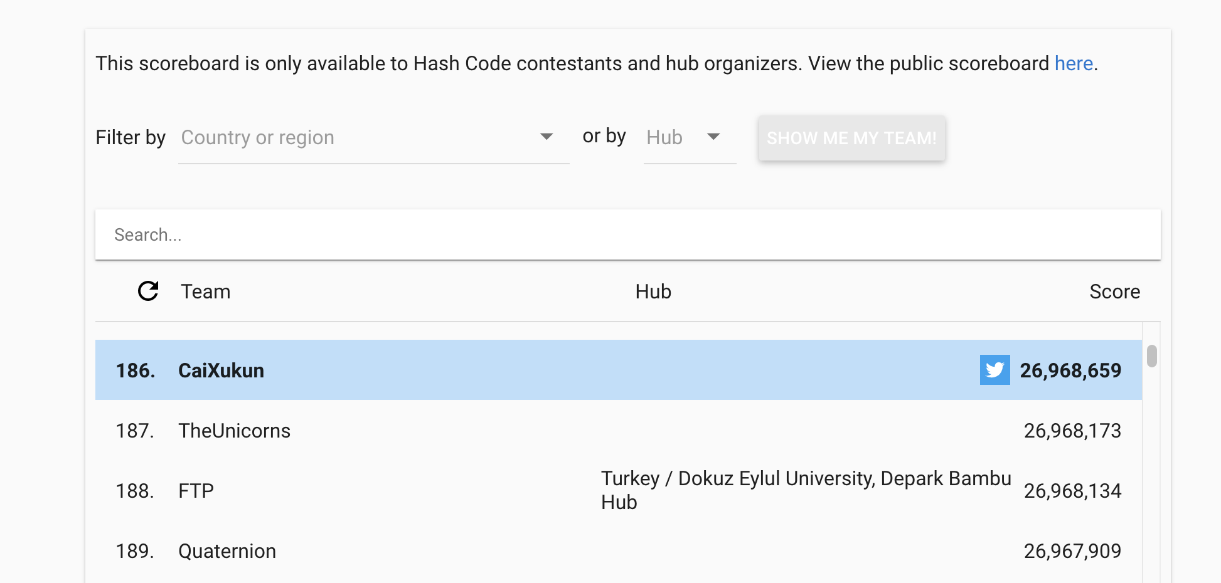This screenshot has width=1221, height=583.
Task: Click the Country or region dropdown arrow
Action: pos(547,137)
